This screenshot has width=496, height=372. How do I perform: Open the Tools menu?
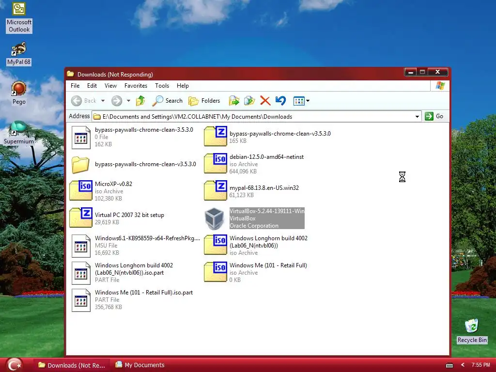click(x=162, y=86)
